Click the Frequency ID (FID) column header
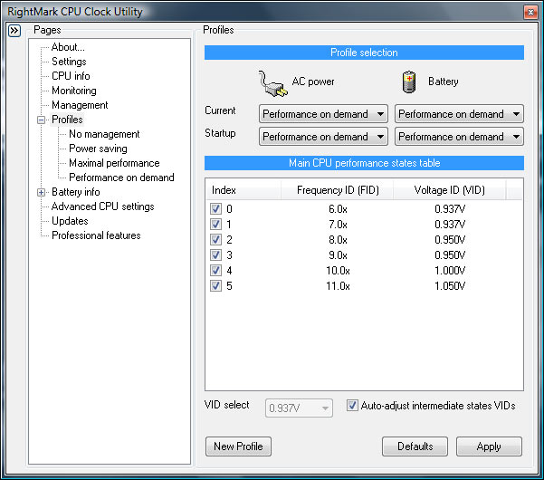544x480 pixels. tap(337, 190)
